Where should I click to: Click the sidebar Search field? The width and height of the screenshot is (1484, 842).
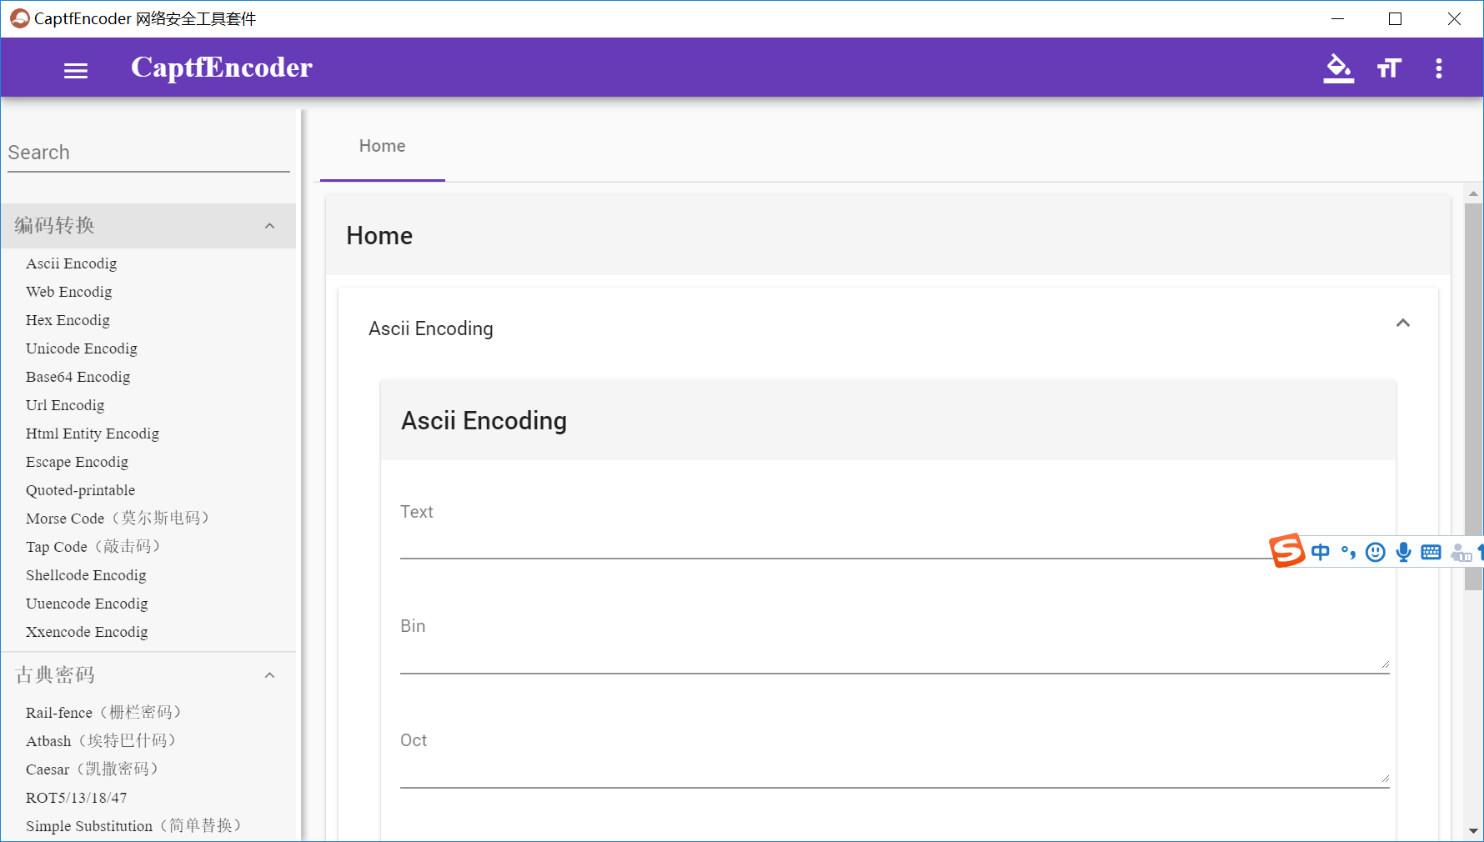point(148,153)
